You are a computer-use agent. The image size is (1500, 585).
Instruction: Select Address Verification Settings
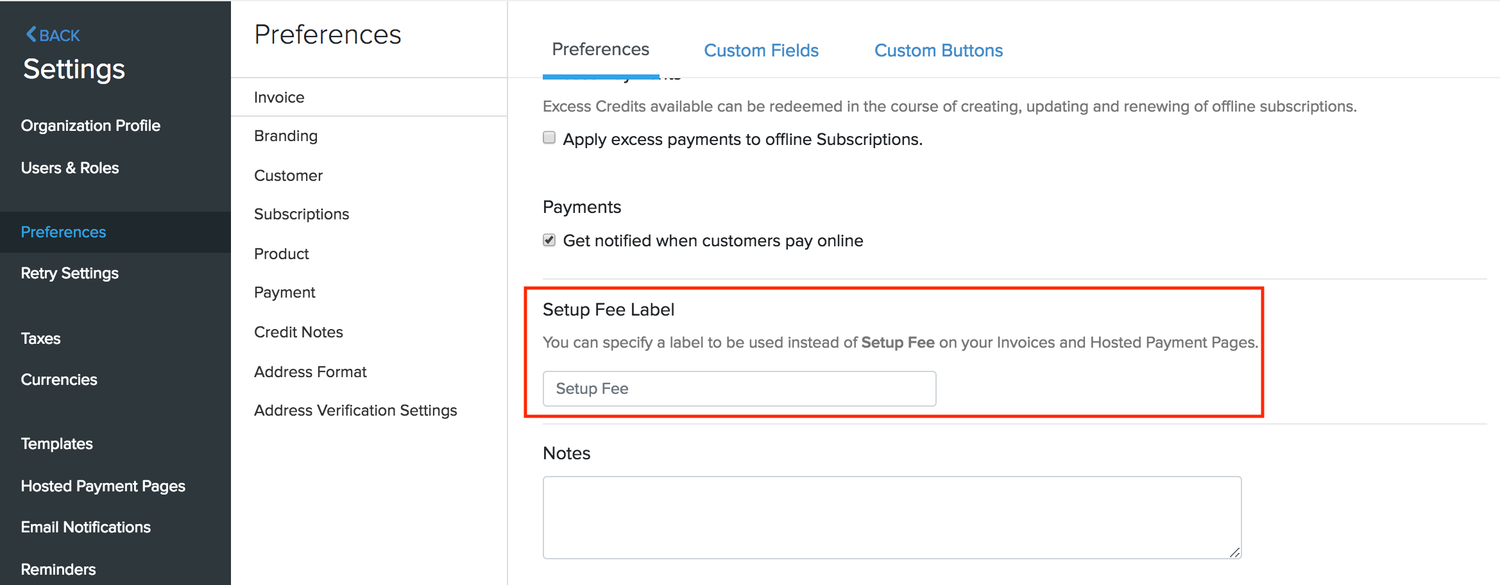pos(355,410)
